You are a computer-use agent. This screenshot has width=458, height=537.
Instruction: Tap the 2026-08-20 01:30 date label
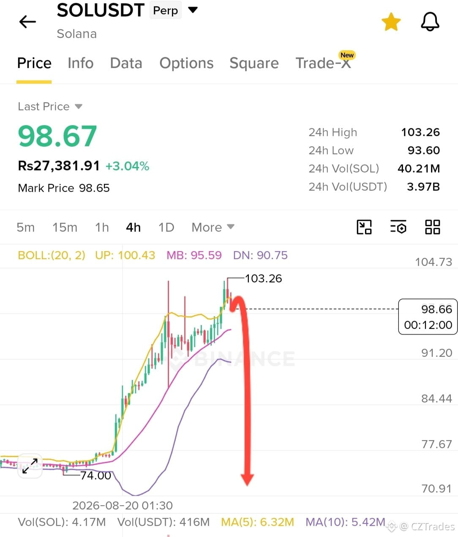[123, 506]
